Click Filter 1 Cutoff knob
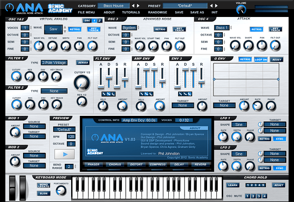 [x=16, y=76]
